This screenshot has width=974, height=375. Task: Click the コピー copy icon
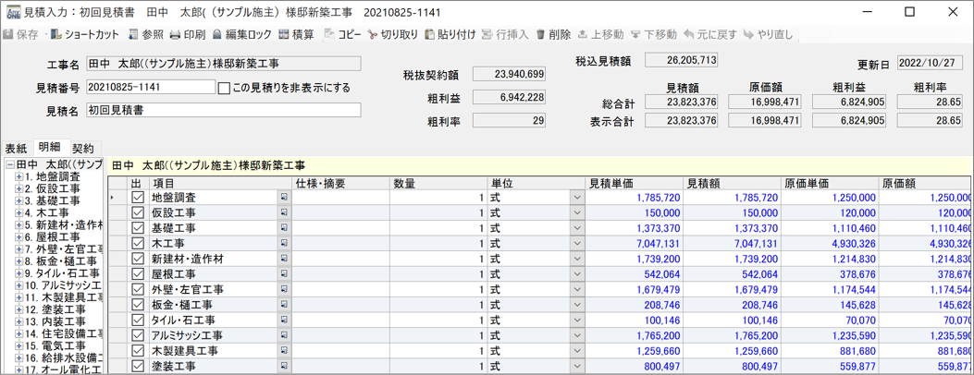point(329,34)
